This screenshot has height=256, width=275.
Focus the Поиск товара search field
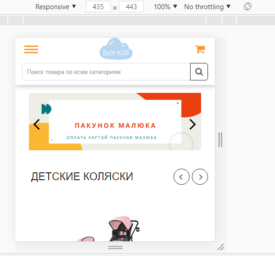(x=107, y=72)
